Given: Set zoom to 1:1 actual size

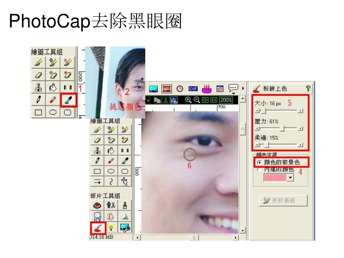Looking at the screenshot, I should [214, 100].
